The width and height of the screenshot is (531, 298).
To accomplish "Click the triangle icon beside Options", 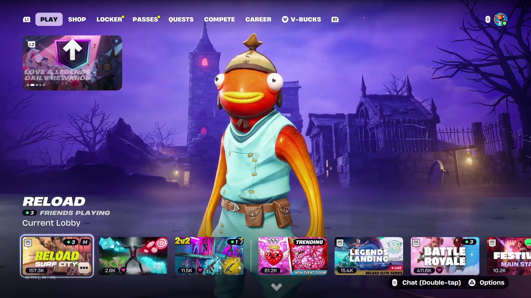I will 472,283.
